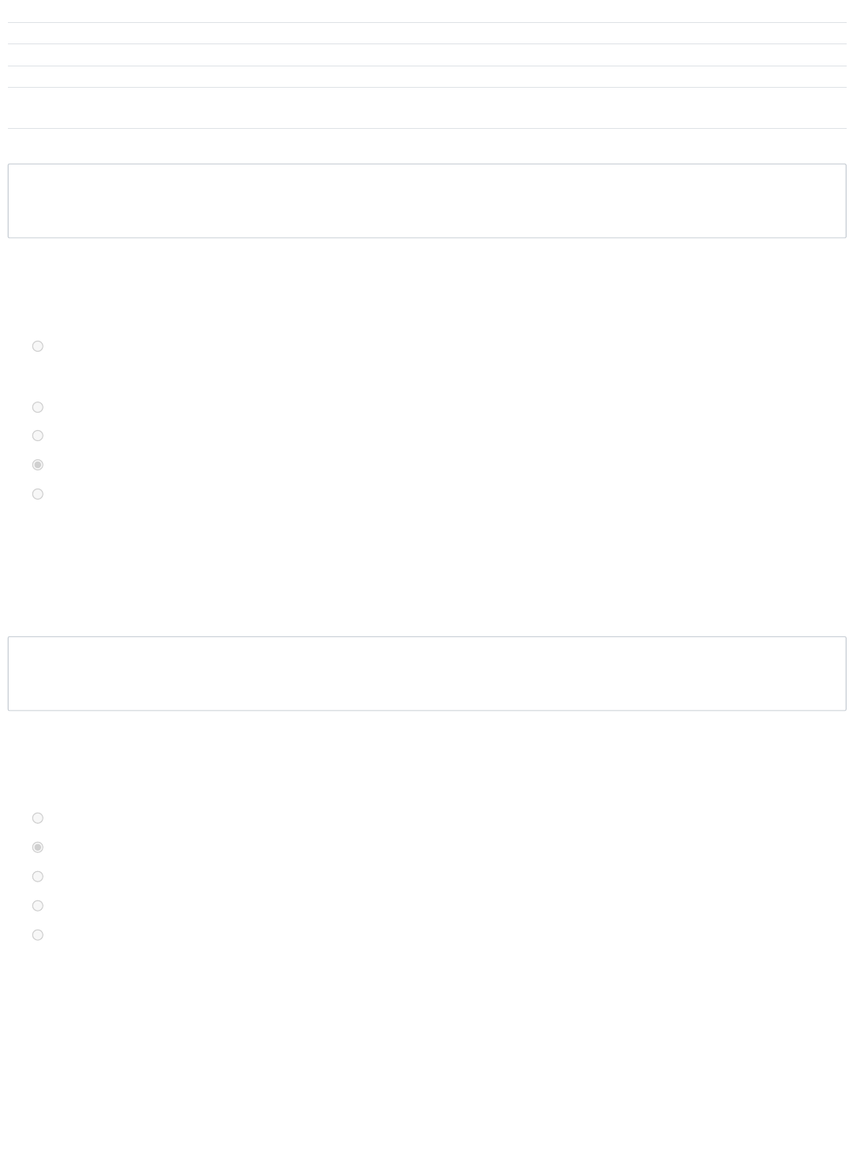Viewport: 853px width, 1170px height.
Task: Select the first radio option in lower question
Action: pos(37,818)
